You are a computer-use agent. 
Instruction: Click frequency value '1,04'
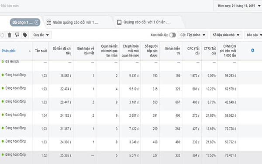pos(44,115)
